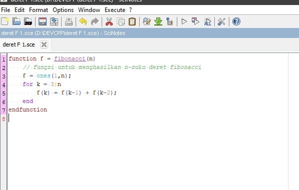Screen dimensions: 299x190
Task: Open the File menu
Action: tap(6, 10)
